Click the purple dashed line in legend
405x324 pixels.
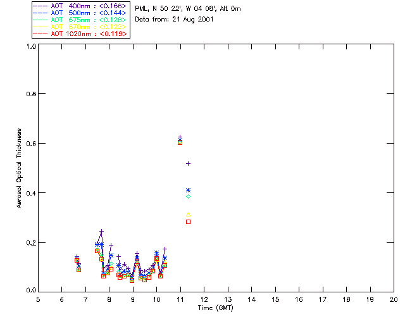point(40,6)
